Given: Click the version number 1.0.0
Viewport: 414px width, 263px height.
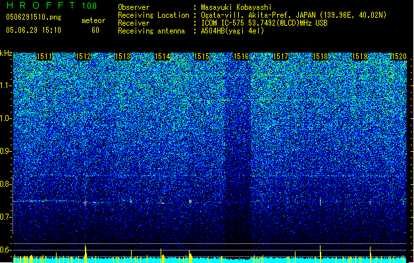Looking at the screenshot, I should [90, 5].
